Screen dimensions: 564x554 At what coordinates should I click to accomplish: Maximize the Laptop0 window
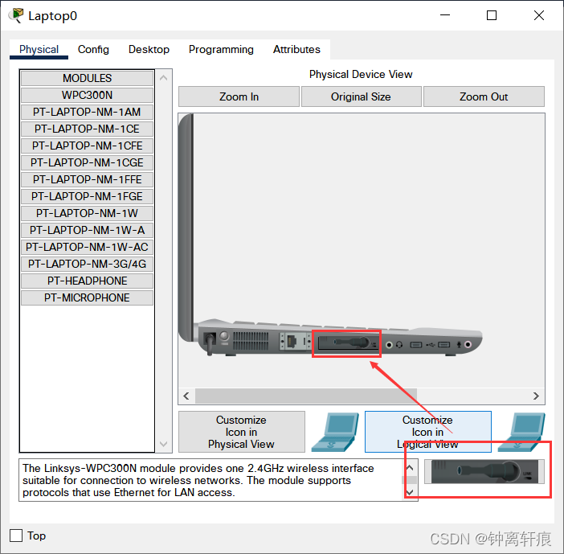pos(492,15)
